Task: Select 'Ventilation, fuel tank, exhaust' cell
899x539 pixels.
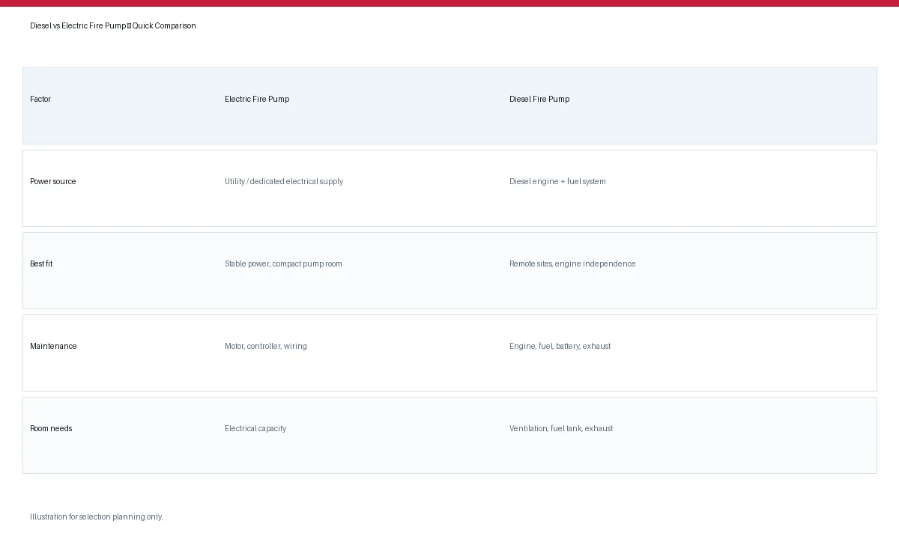Action: point(561,428)
